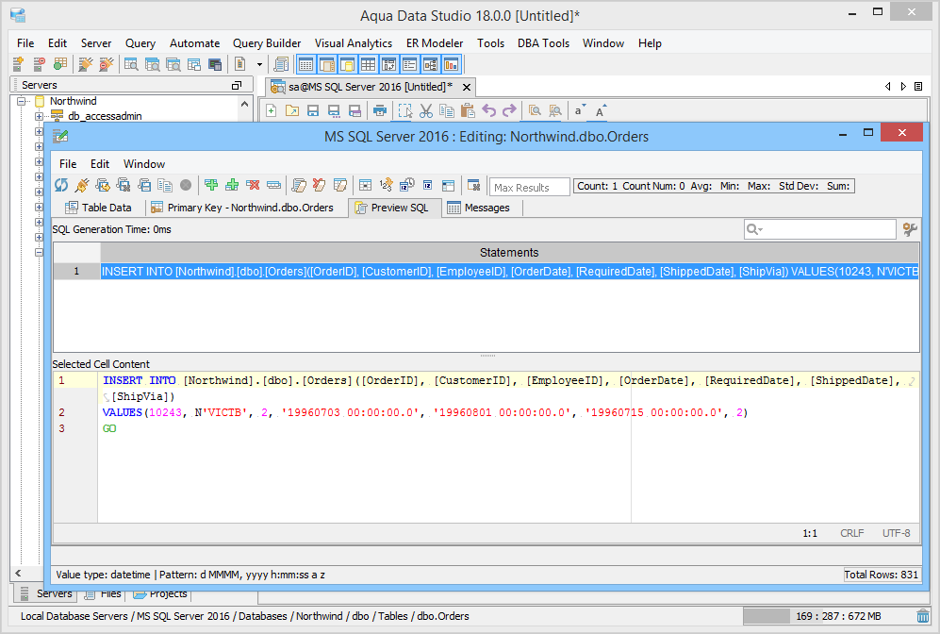Expand the db_accessadmin schema node
Viewport: 940px width, 634px height.
(40, 116)
